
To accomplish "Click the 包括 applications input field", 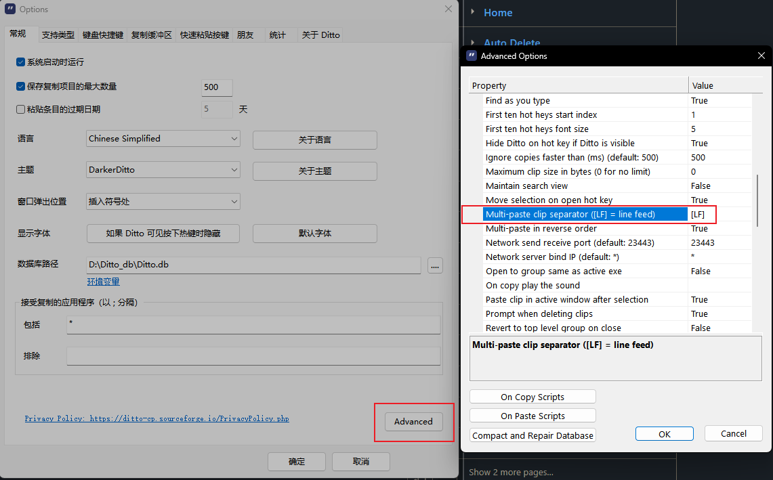I will point(253,325).
